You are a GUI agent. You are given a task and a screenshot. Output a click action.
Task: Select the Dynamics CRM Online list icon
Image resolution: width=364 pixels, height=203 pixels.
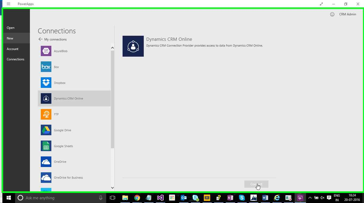click(46, 98)
